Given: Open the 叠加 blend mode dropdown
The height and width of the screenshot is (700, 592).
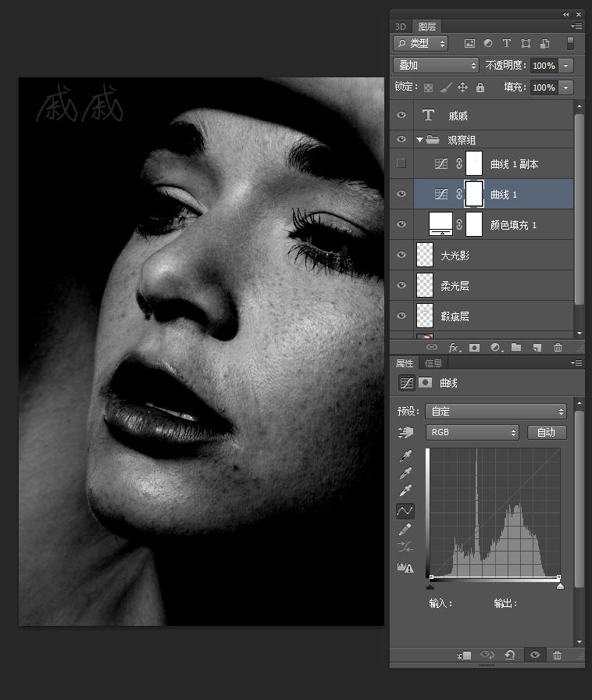Looking at the screenshot, I should click(x=436, y=66).
